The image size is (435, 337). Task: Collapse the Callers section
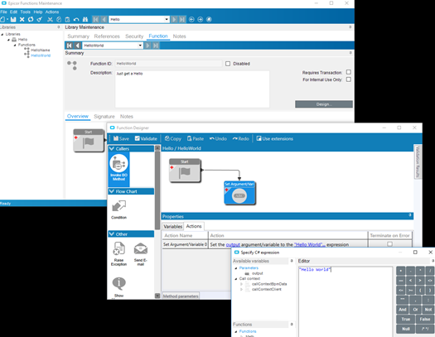112,149
